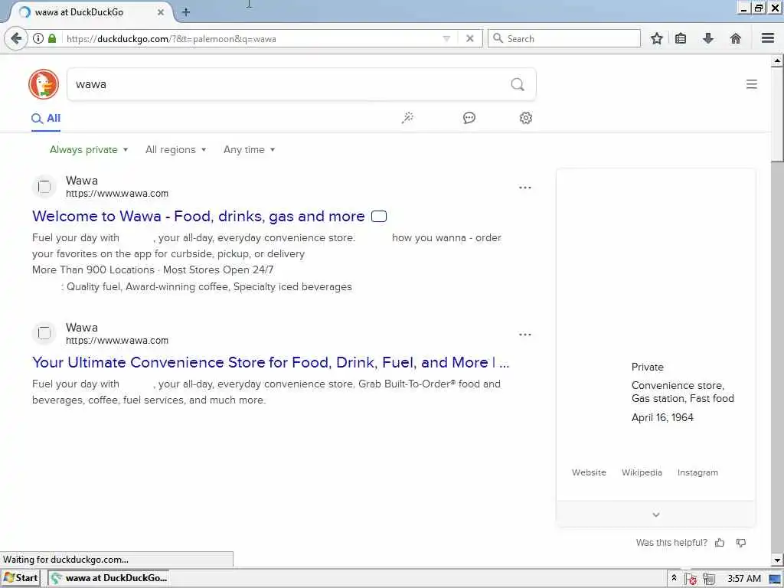Open the Pale Moon hamburger menu
Viewport: 784px width, 588px height.
click(768, 38)
